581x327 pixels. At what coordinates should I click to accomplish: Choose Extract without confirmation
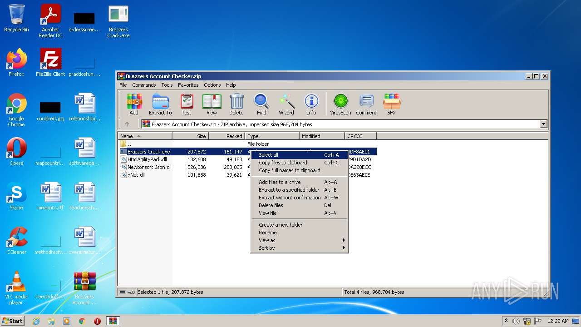pyautogui.click(x=300, y=198)
